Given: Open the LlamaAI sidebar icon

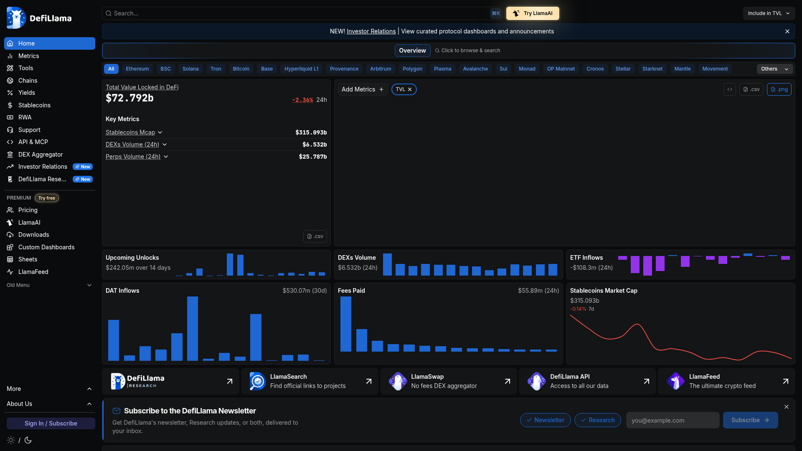Looking at the screenshot, I should click(10, 223).
